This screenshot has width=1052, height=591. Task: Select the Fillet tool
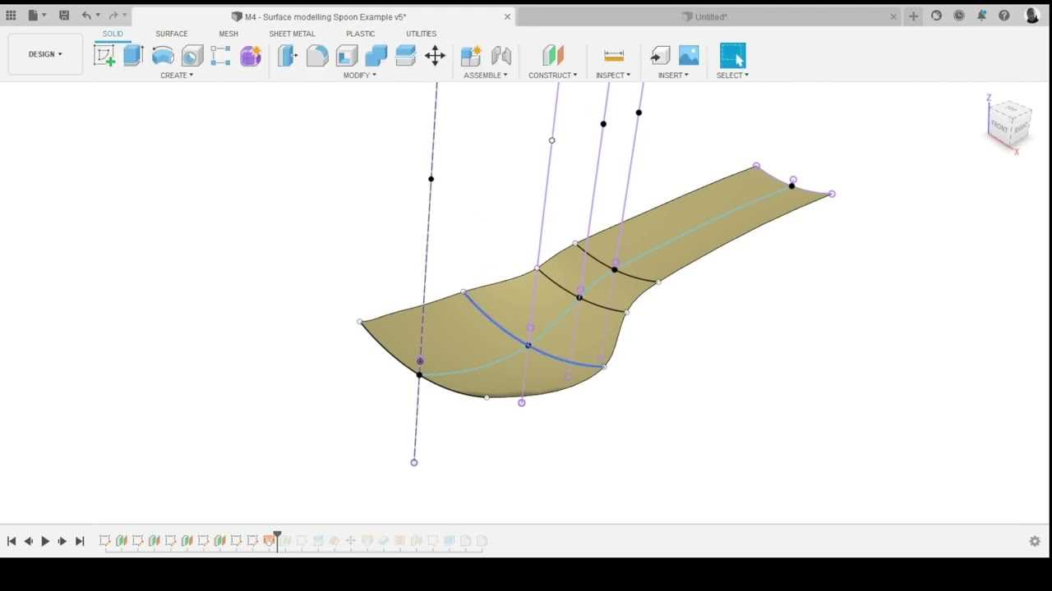(317, 56)
